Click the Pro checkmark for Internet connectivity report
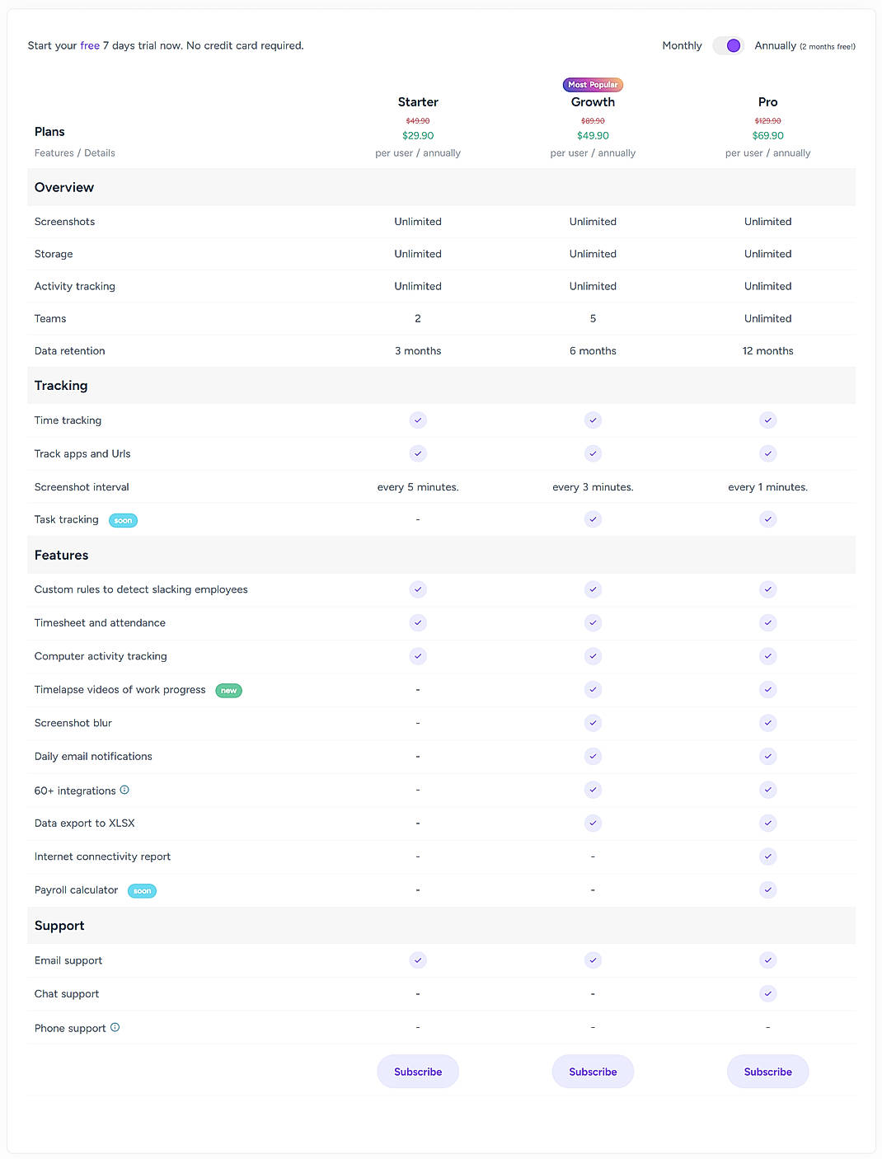Screen dimensions: 882x1159 pos(767,856)
